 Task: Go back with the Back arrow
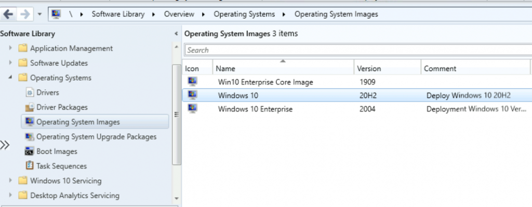click(8, 14)
